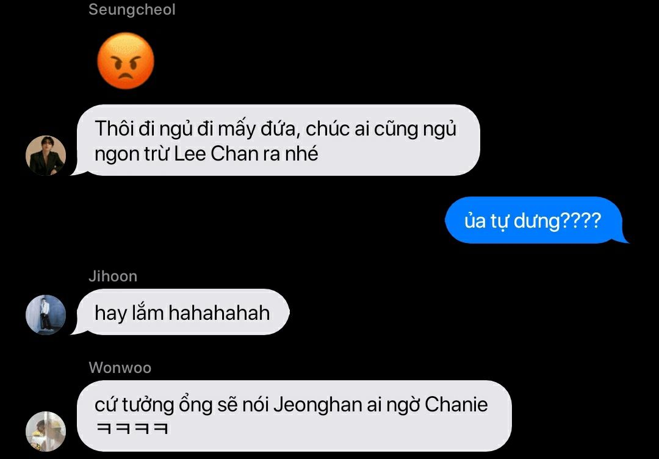
Task: Tap the Wonwoo sender name label
Action: pyautogui.click(x=120, y=368)
